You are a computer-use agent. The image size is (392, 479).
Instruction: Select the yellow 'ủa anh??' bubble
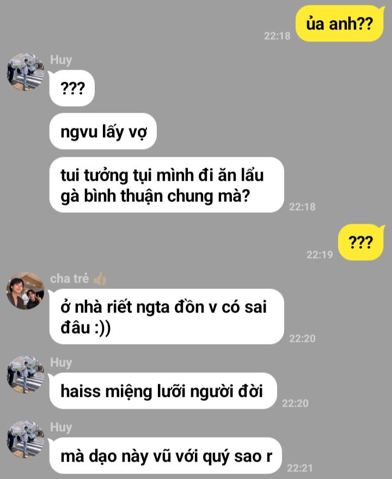point(340,23)
